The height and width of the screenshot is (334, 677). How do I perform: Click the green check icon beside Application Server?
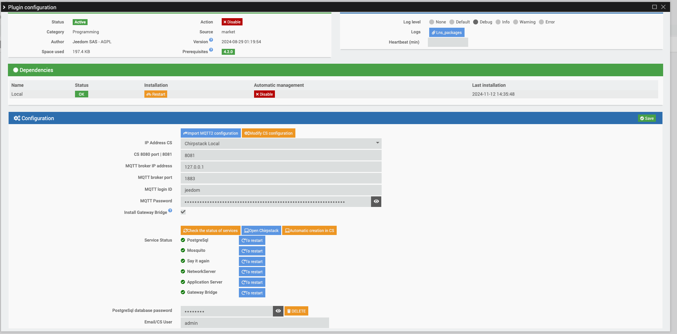click(x=183, y=282)
